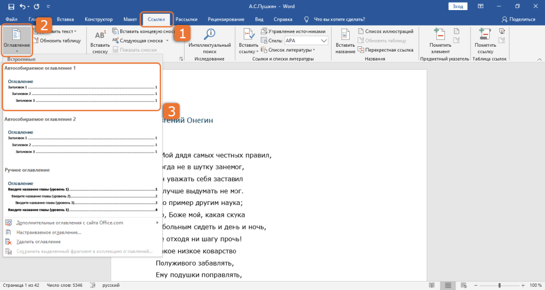The image size is (545, 290).
Task: Click the zoom slider handle
Action: 499,285
